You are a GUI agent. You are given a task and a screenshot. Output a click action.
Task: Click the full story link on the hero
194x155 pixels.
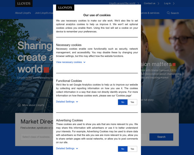tap(147, 100)
